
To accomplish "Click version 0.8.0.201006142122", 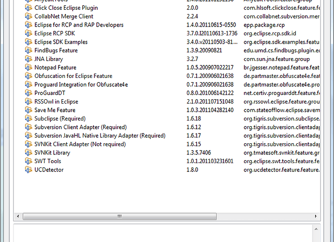I will (x=210, y=93).
